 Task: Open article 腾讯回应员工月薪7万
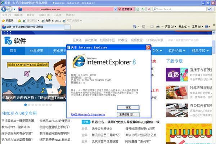(105, 135)
